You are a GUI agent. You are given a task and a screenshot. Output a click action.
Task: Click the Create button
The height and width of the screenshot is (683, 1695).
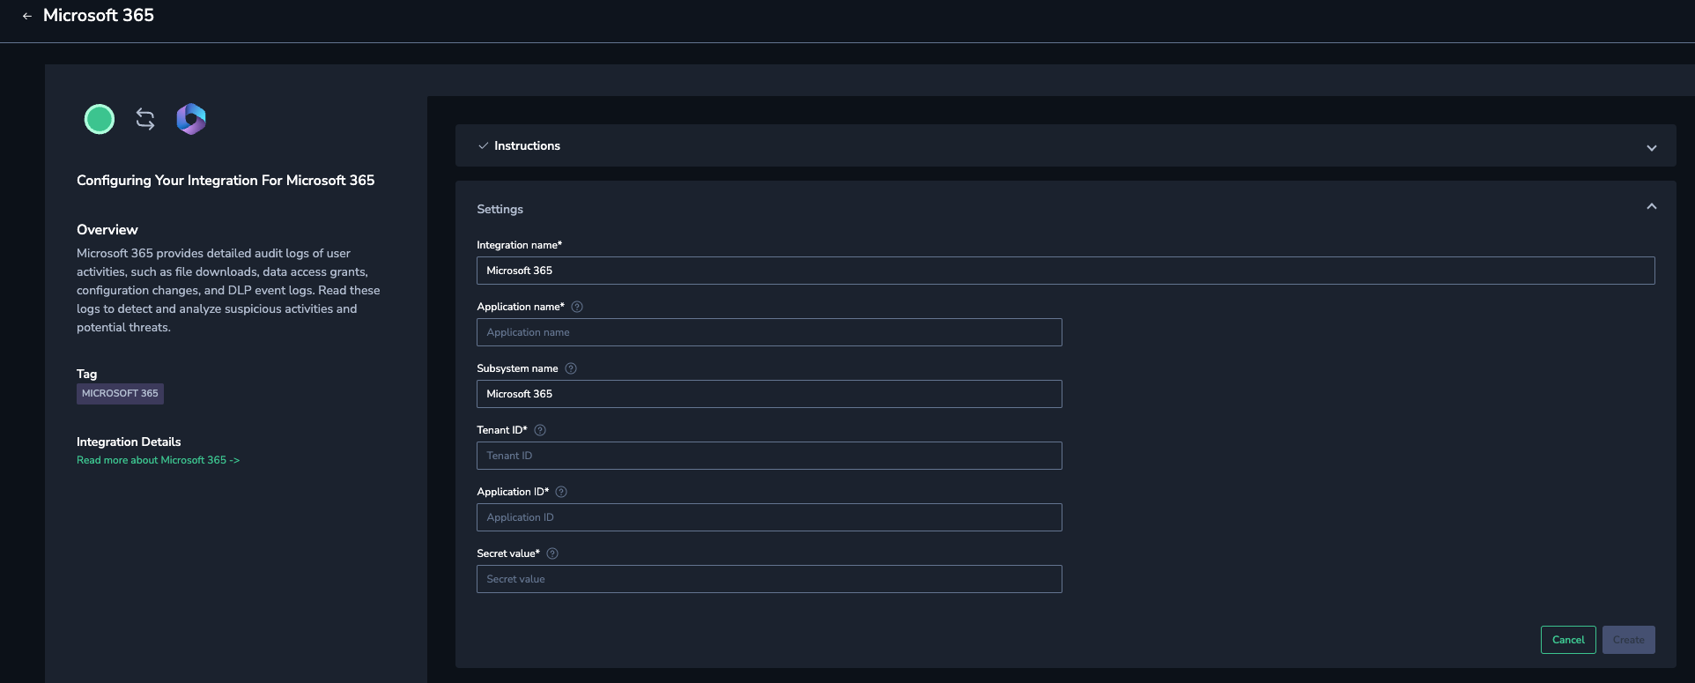[x=1628, y=640]
